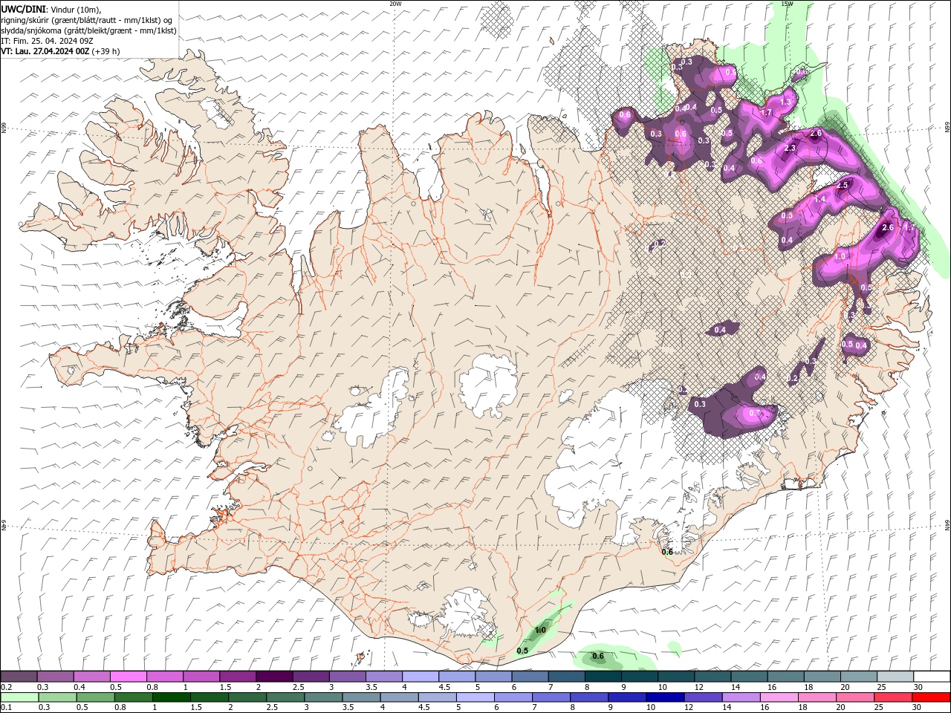Click the initial time line 'IT: Fim. 25. 04. 2024 09Z'

pyautogui.click(x=47, y=41)
